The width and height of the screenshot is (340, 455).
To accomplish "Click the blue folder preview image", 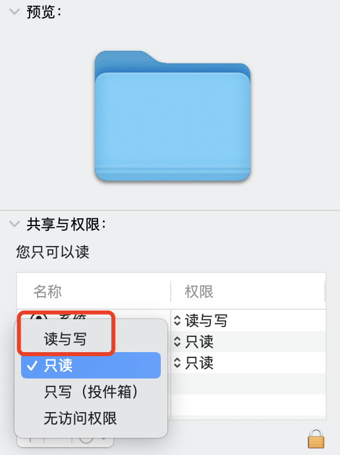I will click(x=173, y=115).
